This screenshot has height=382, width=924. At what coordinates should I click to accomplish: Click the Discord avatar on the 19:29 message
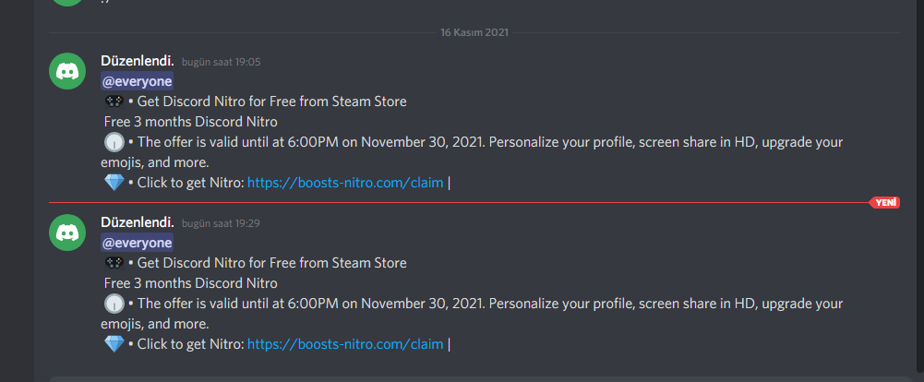tap(67, 233)
